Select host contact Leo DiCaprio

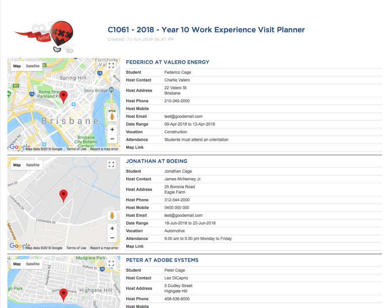coord(176,278)
